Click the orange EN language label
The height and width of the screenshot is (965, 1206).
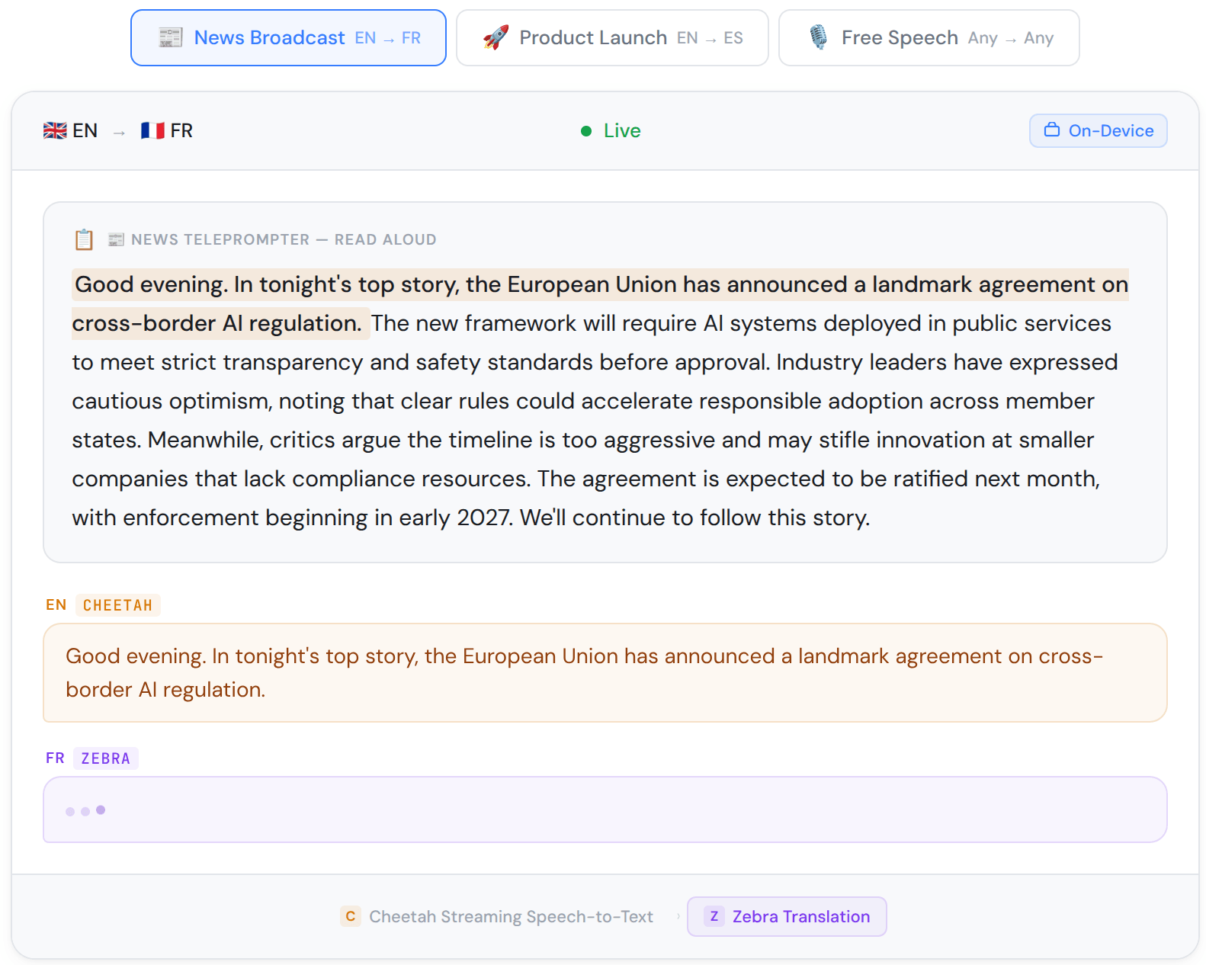pyautogui.click(x=56, y=605)
